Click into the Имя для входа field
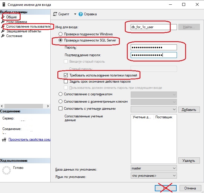Image resolution: width=204 pixels, height=193 pixels. pyautogui.click(x=154, y=27)
